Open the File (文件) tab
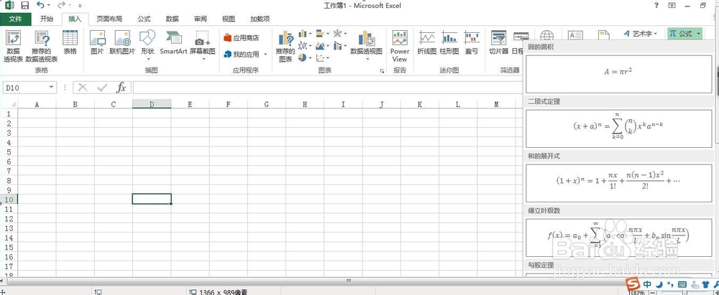This screenshot has height=295, width=719. point(16,19)
